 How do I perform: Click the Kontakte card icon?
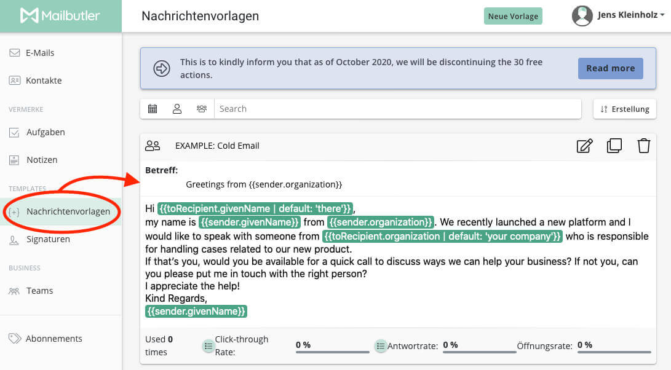(x=15, y=81)
